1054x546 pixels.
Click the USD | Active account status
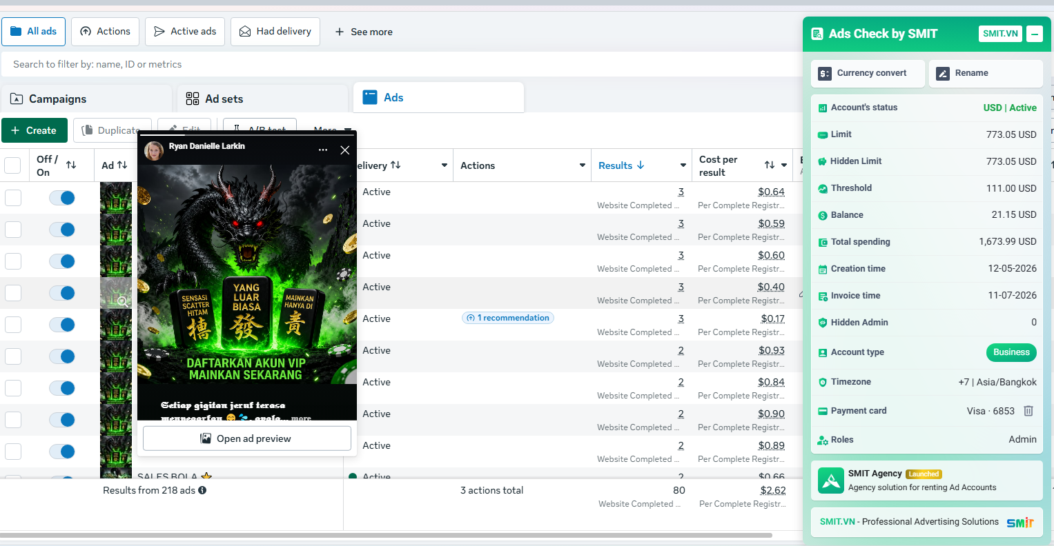[1010, 108]
